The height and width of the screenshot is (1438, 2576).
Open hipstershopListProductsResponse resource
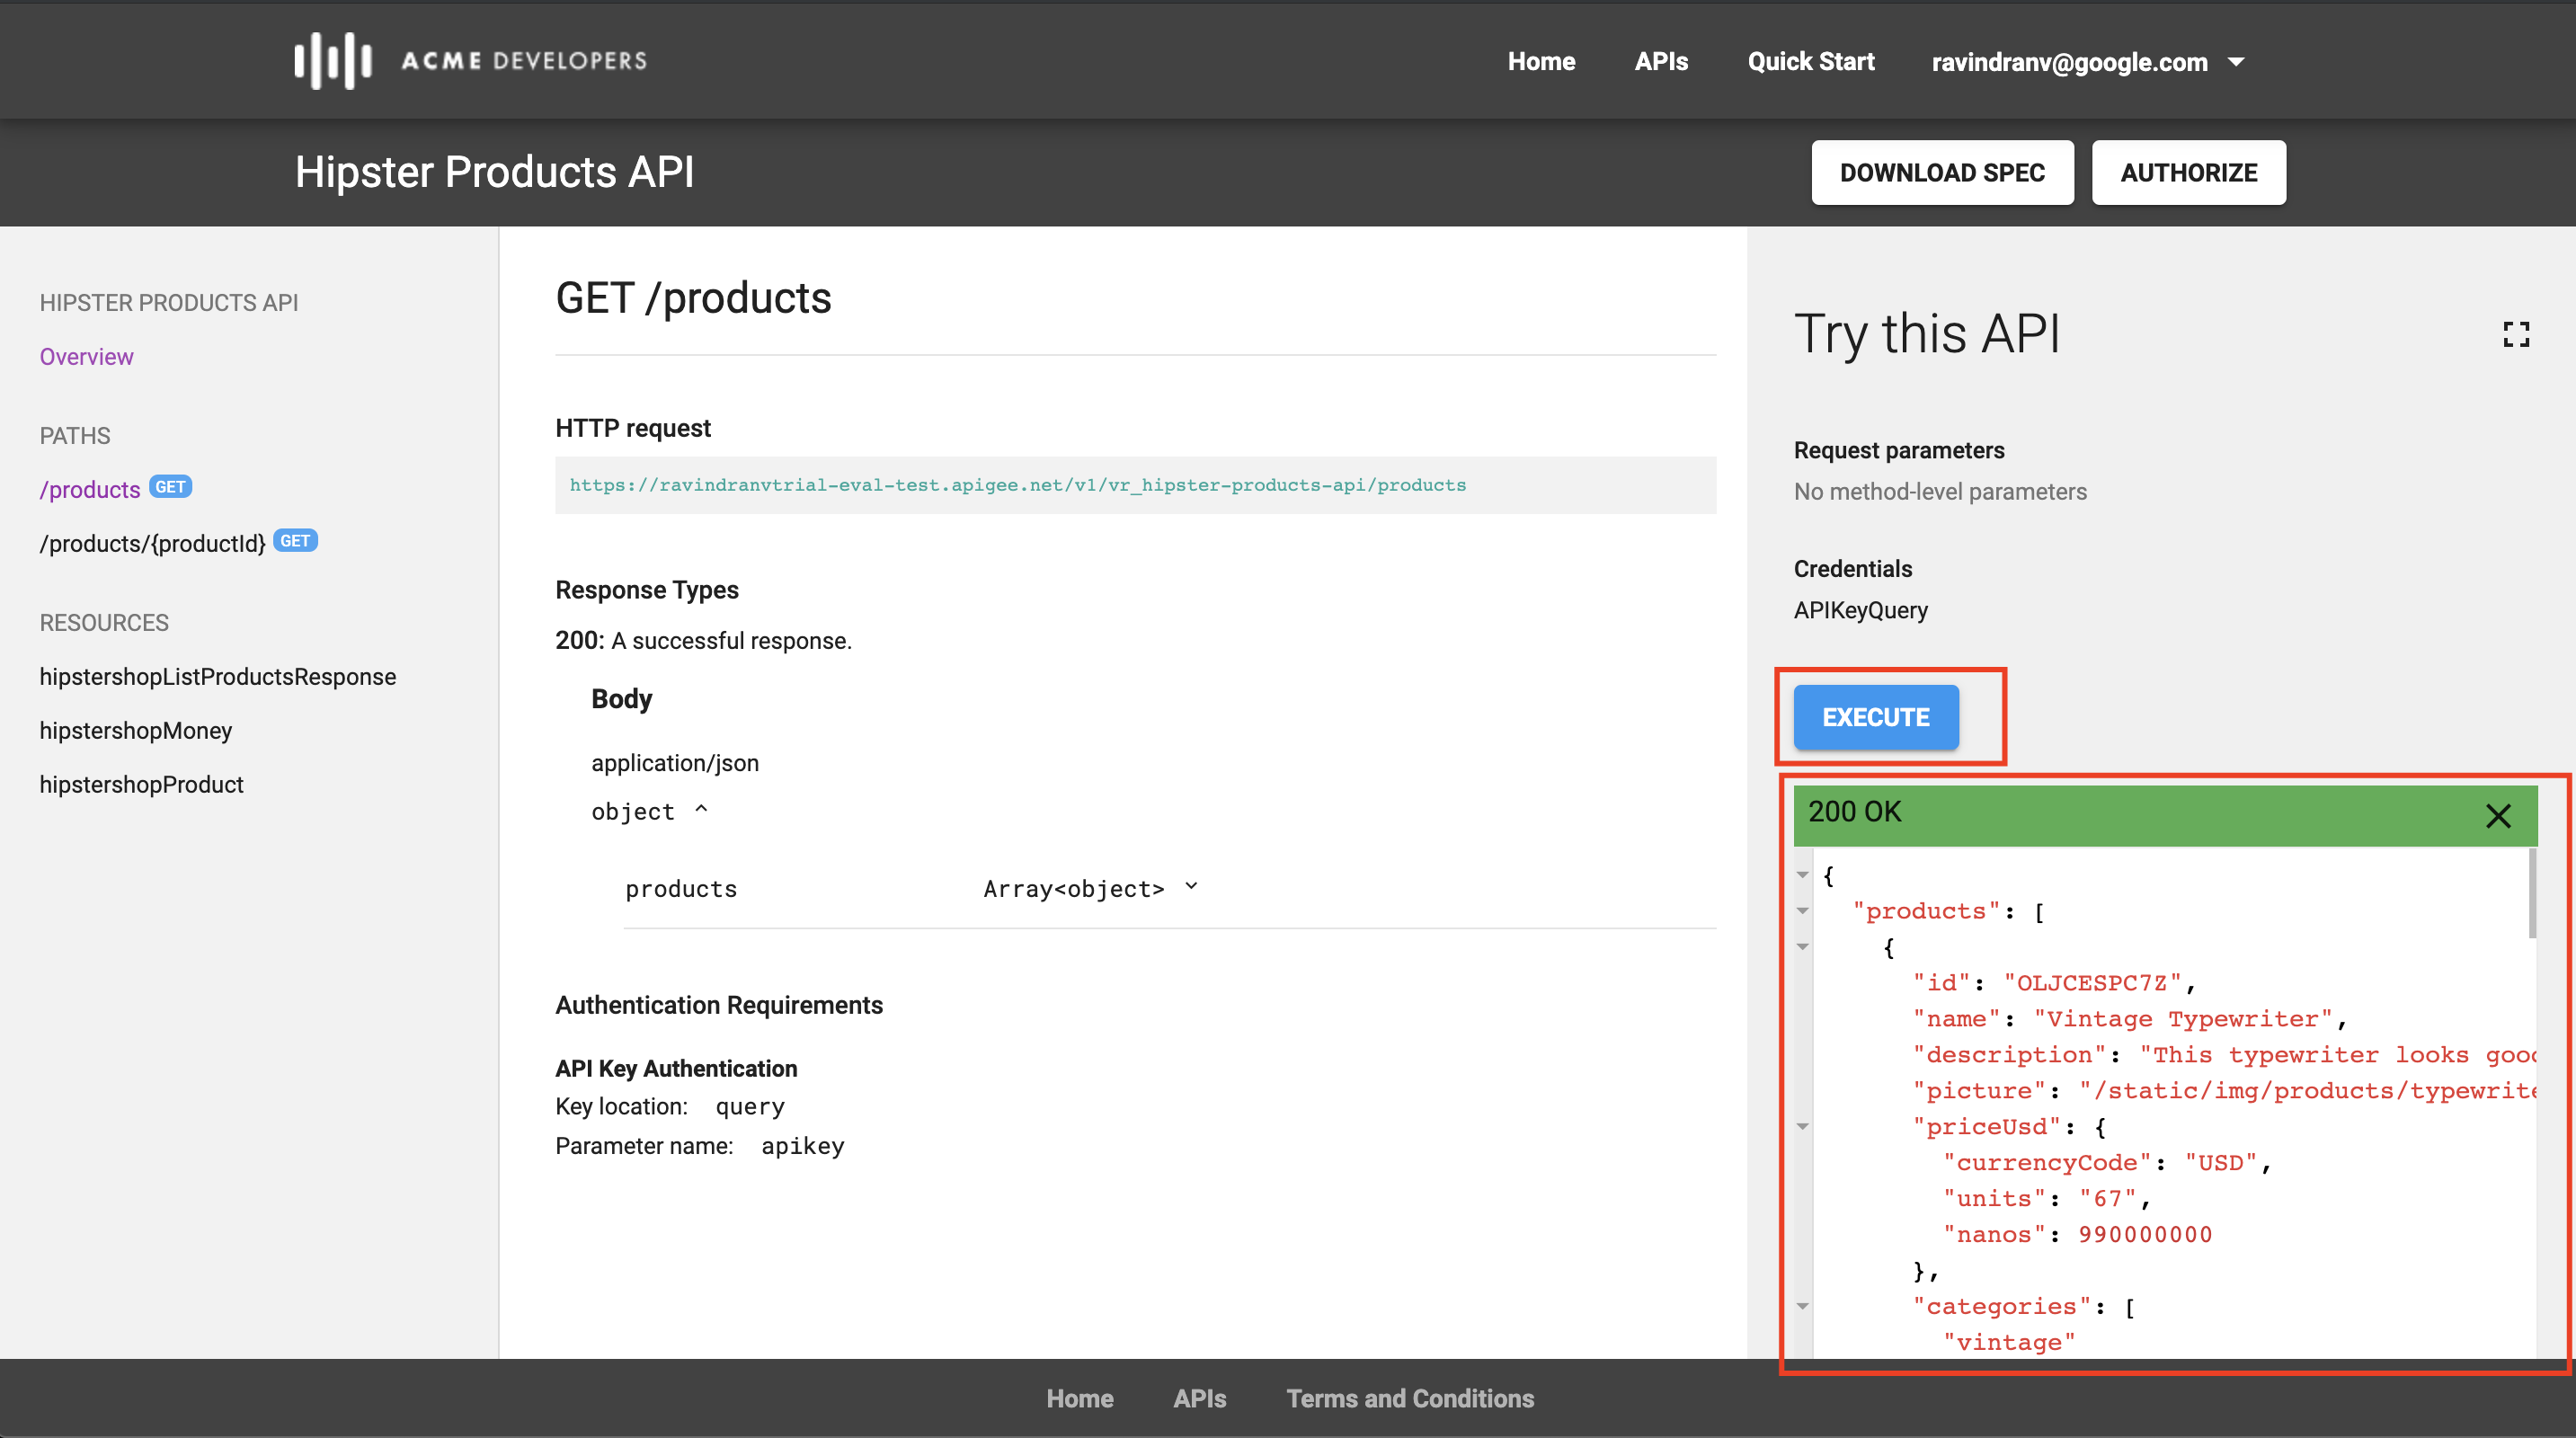218,677
